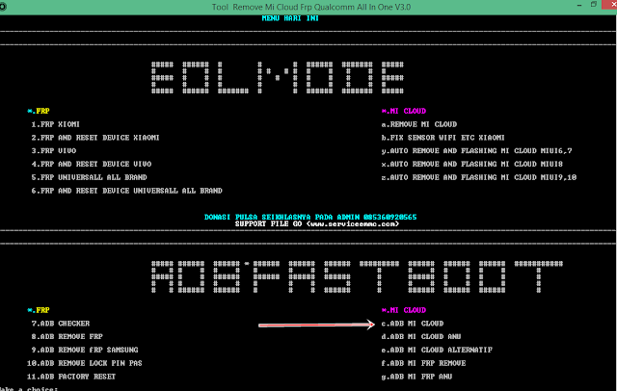The image size is (617, 391).
Task: Click the Make a choice prompt line
Action: (29, 389)
